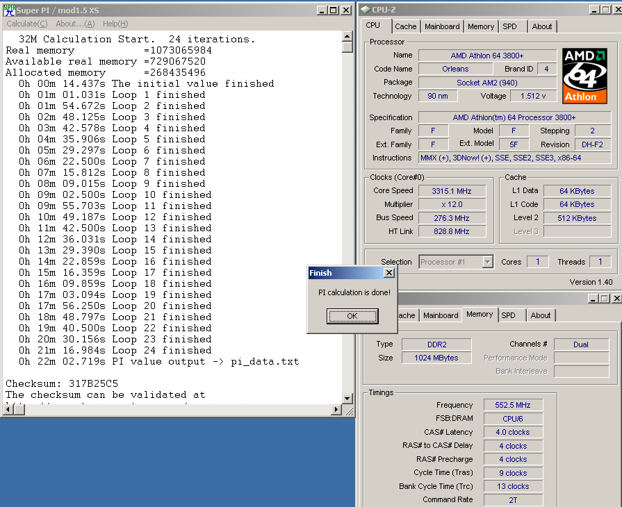Click memory Type value DDR2
The width and height of the screenshot is (622, 507).
[436, 344]
